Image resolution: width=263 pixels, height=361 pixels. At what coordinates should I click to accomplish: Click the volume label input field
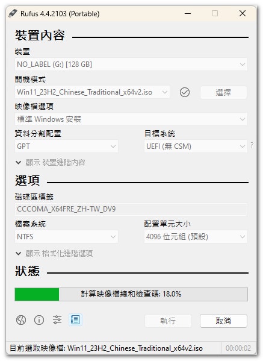coord(131,209)
